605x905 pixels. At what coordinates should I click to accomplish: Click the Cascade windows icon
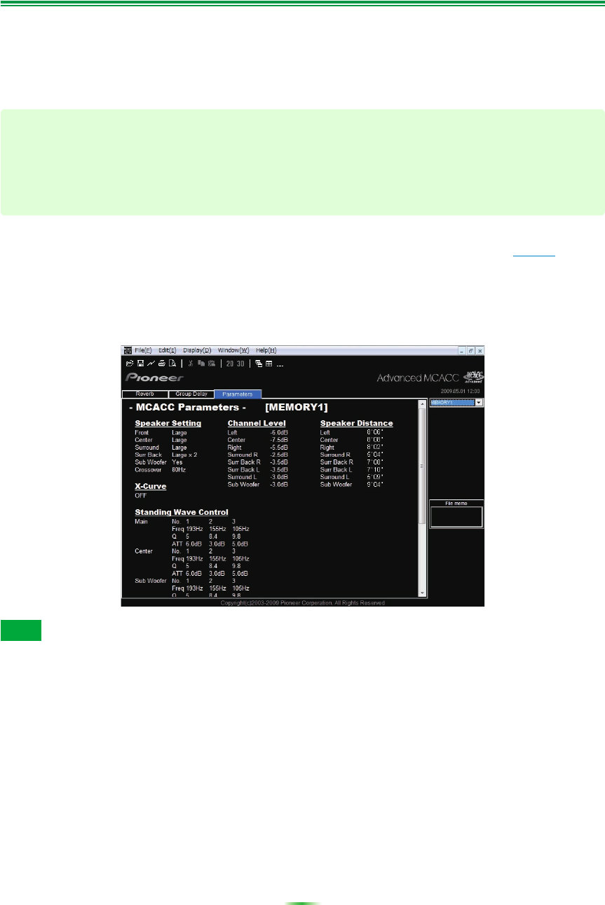point(259,364)
